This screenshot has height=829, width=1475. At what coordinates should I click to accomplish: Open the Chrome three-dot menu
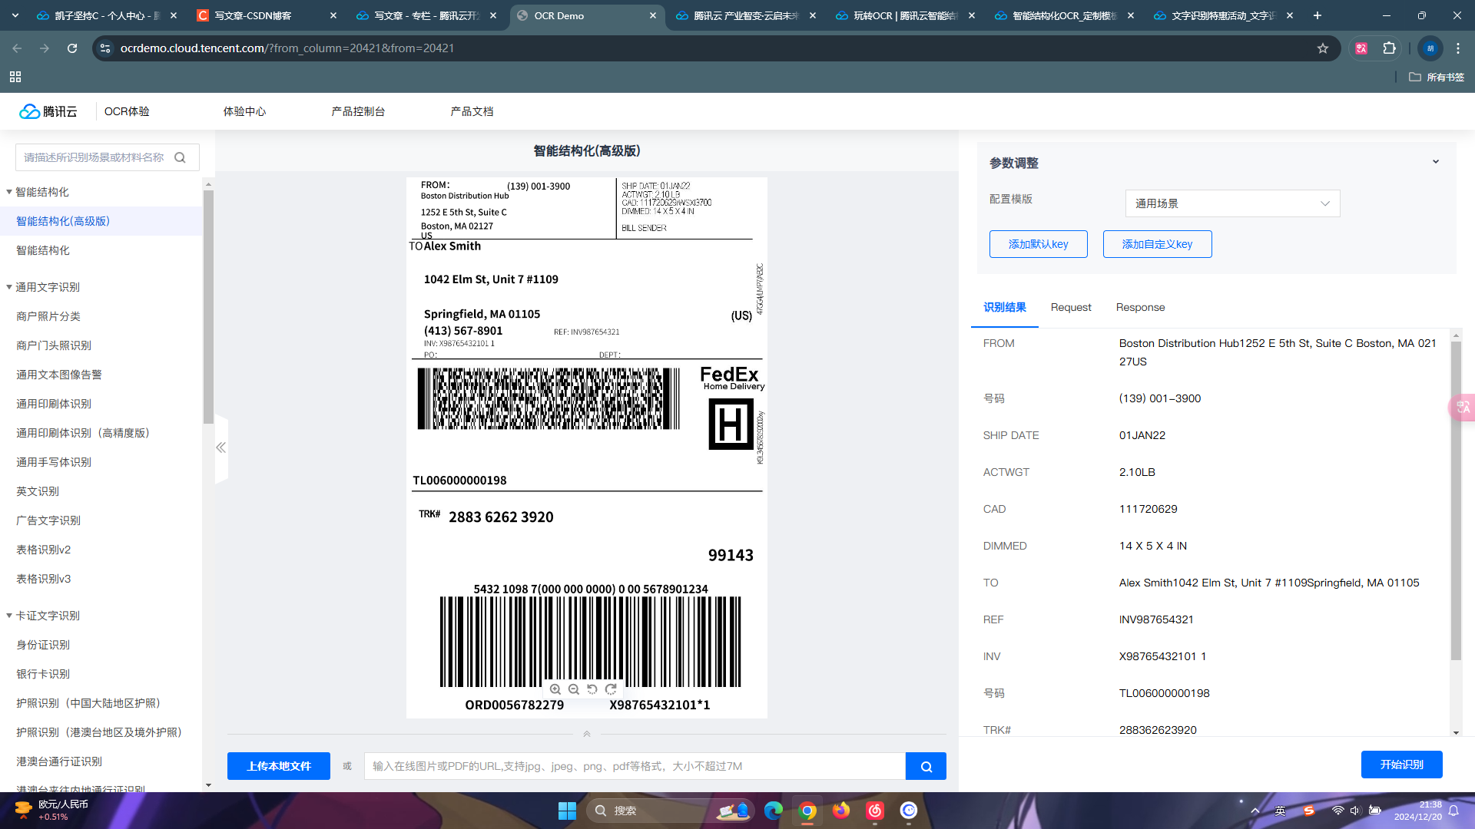(1458, 48)
